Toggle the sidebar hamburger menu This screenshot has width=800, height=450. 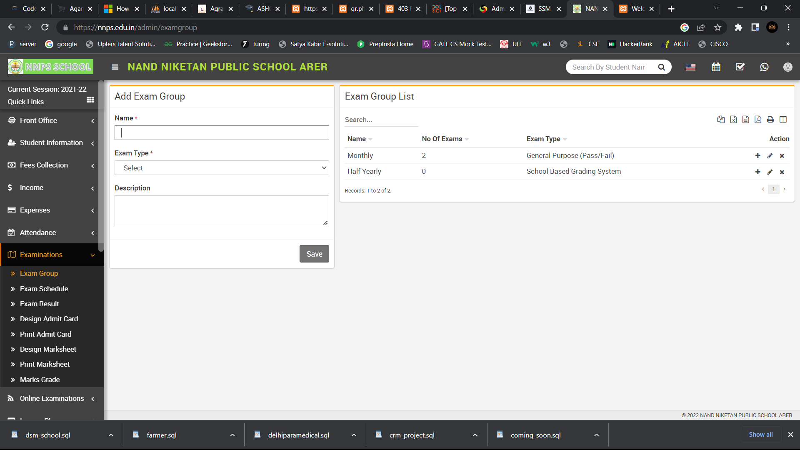pos(115,67)
